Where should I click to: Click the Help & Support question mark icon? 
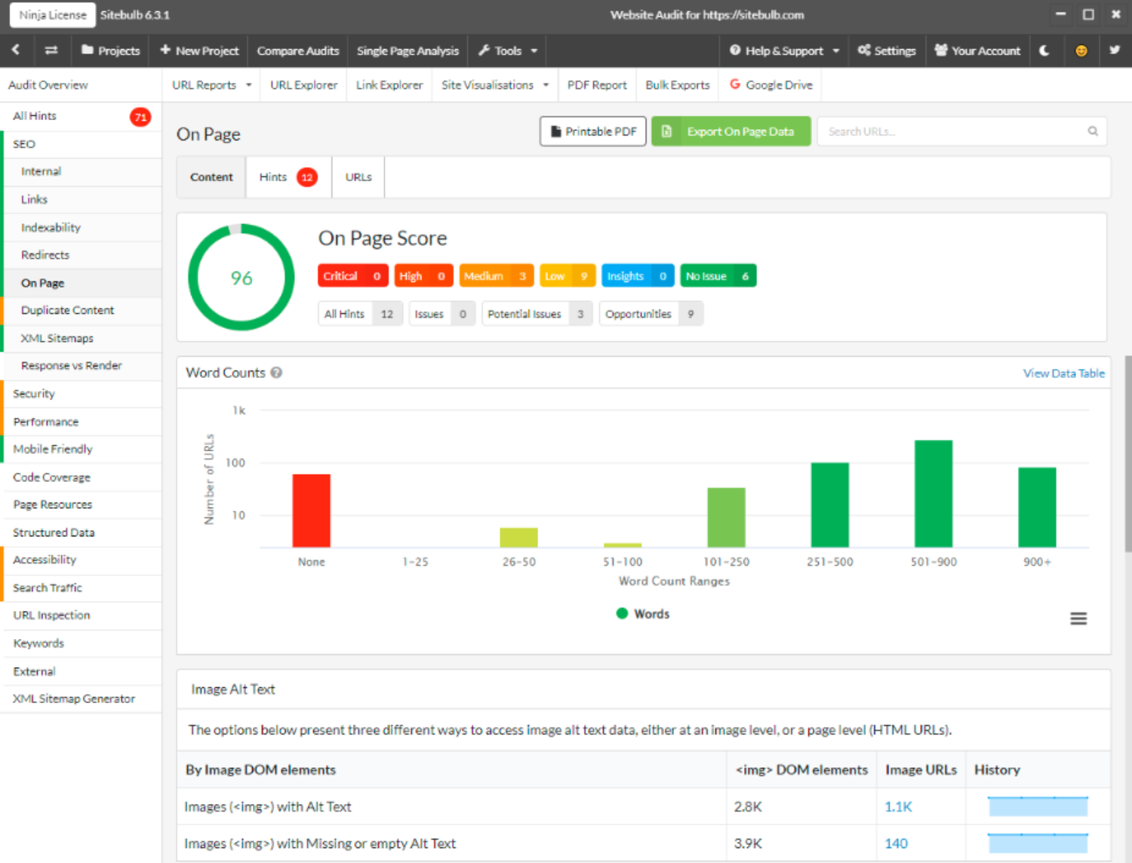coord(734,51)
